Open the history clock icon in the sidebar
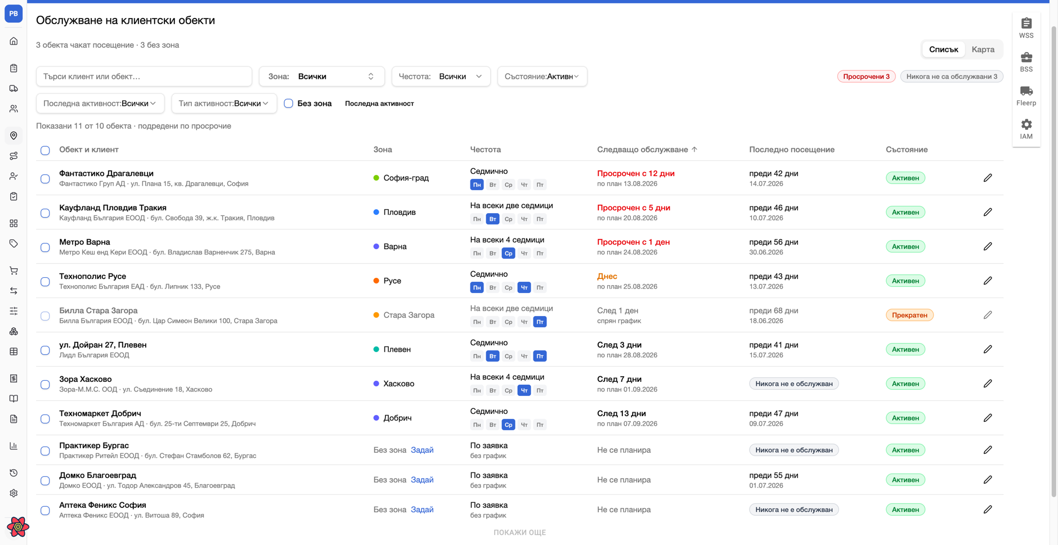The height and width of the screenshot is (545, 1058). pos(14,473)
